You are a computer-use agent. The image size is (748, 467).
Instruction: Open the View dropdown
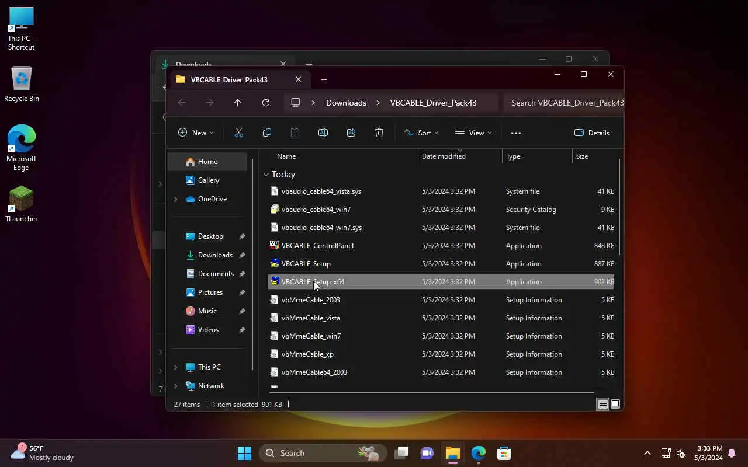point(473,133)
